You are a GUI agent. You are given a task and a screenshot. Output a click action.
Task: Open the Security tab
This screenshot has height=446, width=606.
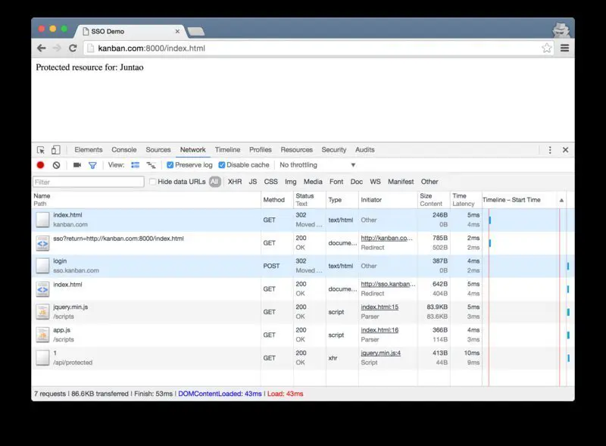click(333, 150)
